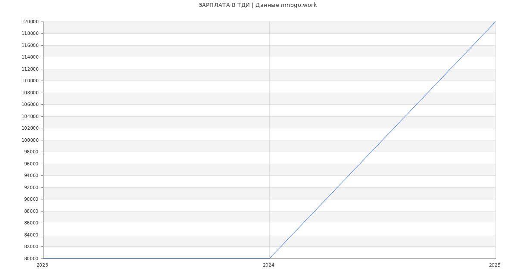517x280 pixels.
Task: Click the 84000 y-axis label
Action: [x=31, y=235]
